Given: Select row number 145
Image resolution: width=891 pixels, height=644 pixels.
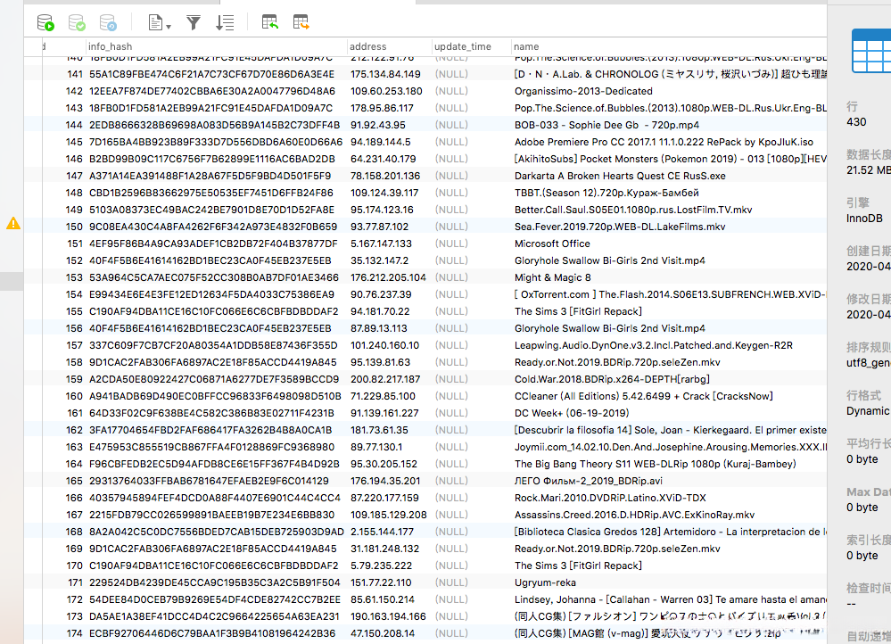Looking at the screenshot, I should point(74,142).
